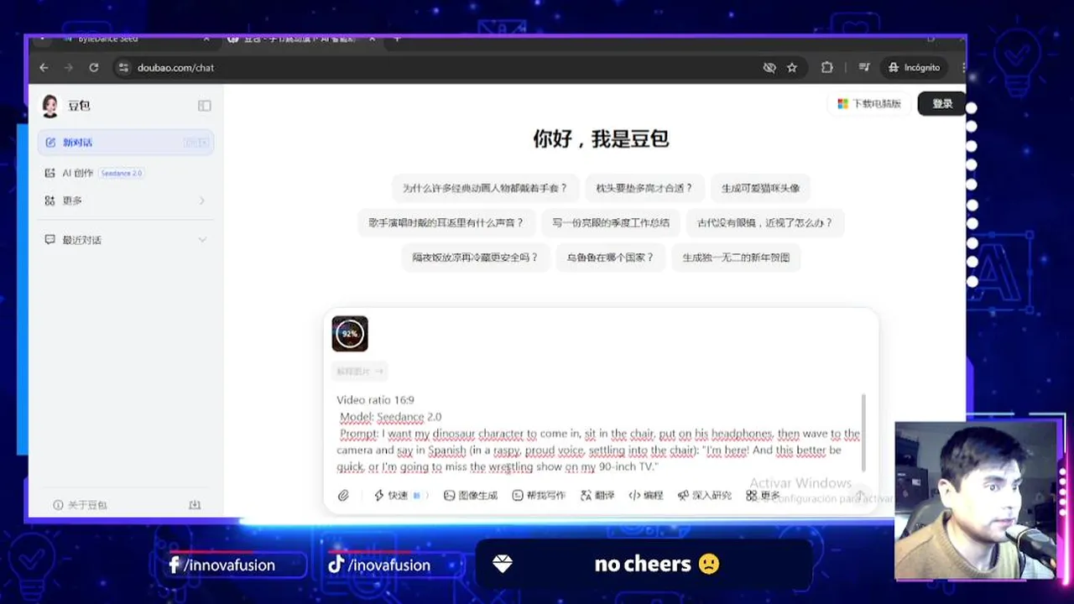The width and height of the screenshot is (1074, 604).
Task: Open the sidebar 更多 grid icon
Action: 50,200
